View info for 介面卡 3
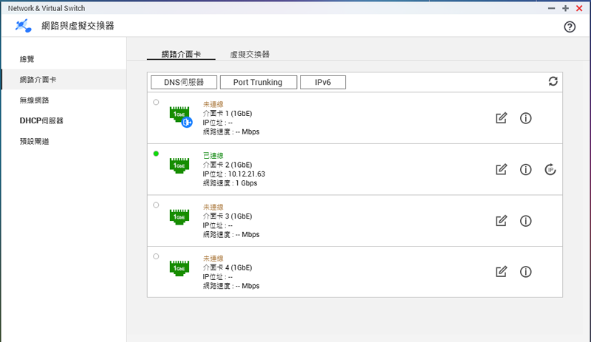This screenshot has height=342, width=591. tap(526, 221)
